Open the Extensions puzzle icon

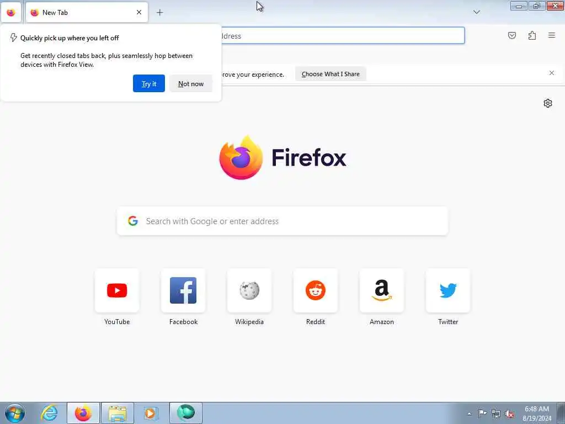[532, 35]
